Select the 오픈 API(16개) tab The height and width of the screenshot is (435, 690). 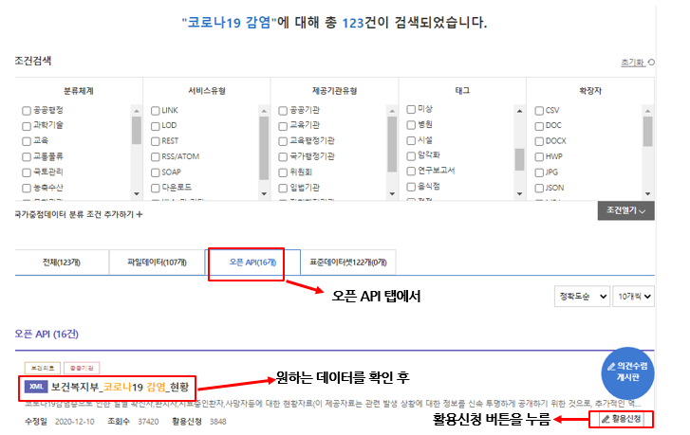[252, 263]
